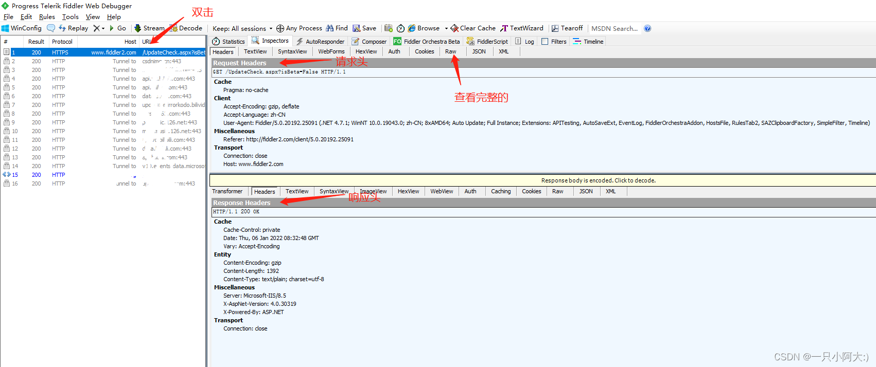Open the Tools menu
The height and width of the screenshot is (367, 876).
71,17
